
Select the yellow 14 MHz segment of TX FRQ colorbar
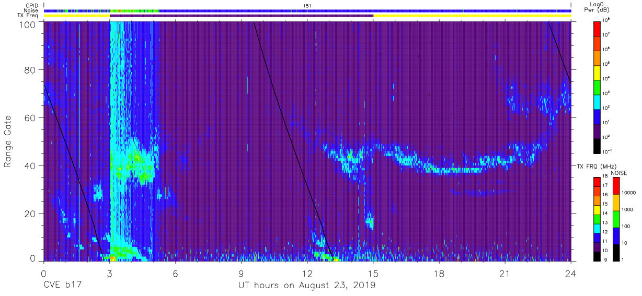pyautogui.click(x=597, y=209)
